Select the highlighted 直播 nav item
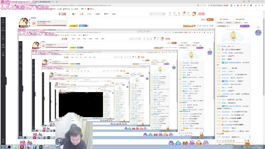The image size is (265, 149). (81, 14)
